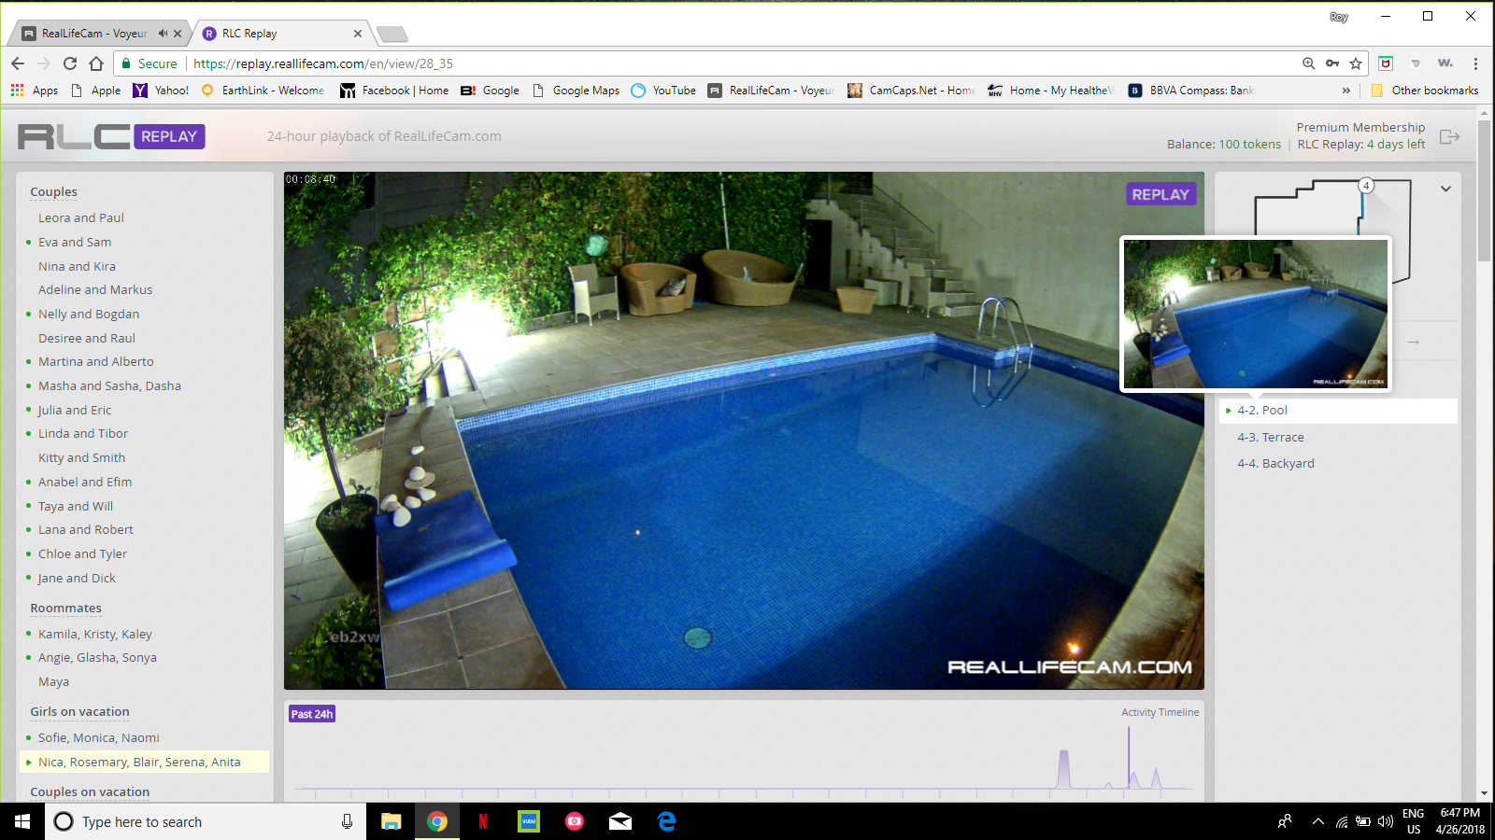This screenshot has height=840, width=1495.
Task: Open Nina and Kira apartment
Action: tap(78, 267)
